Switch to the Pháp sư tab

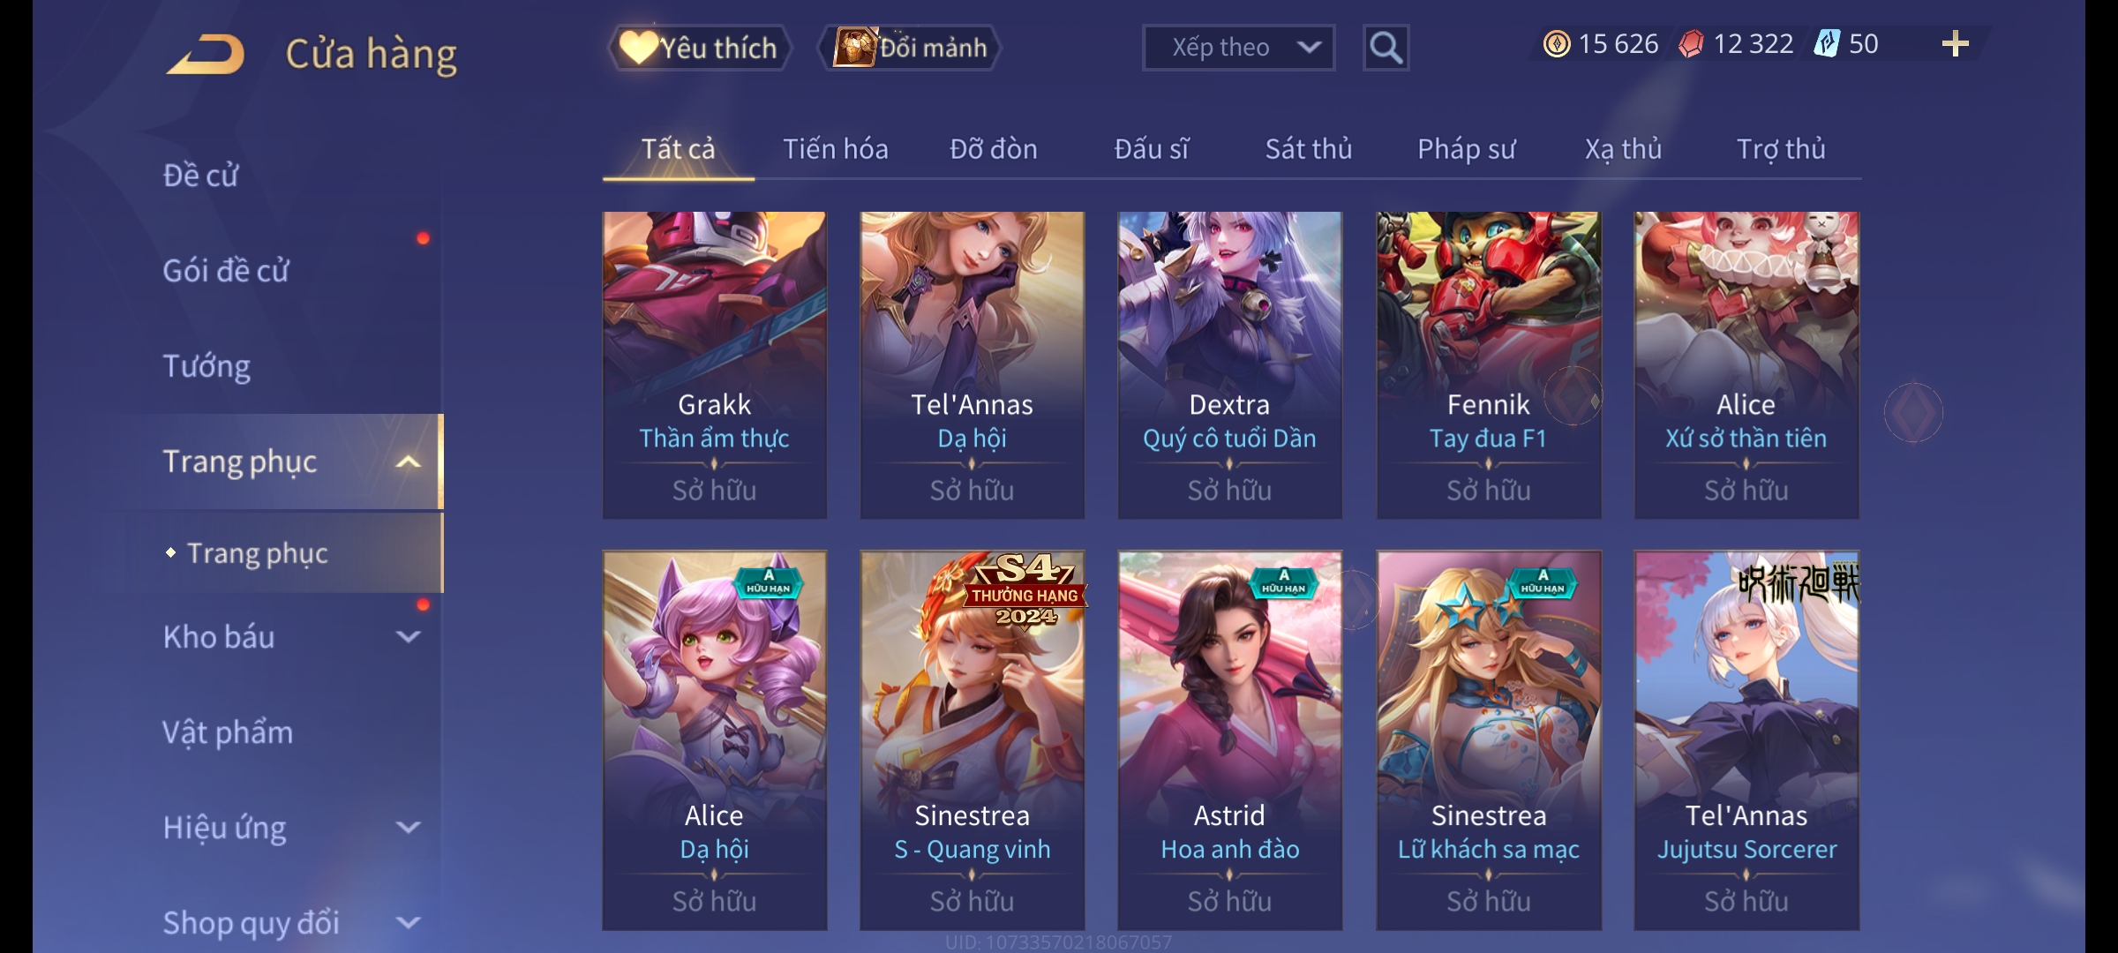point(1466,149)
